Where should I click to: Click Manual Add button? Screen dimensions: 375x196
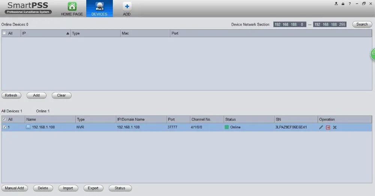pyautogui.click(x=14, y=188)
